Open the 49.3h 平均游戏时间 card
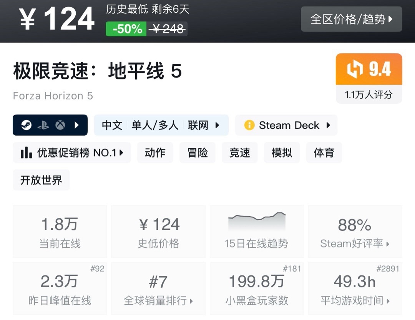The image size is (415, 320). click(355, 288)
